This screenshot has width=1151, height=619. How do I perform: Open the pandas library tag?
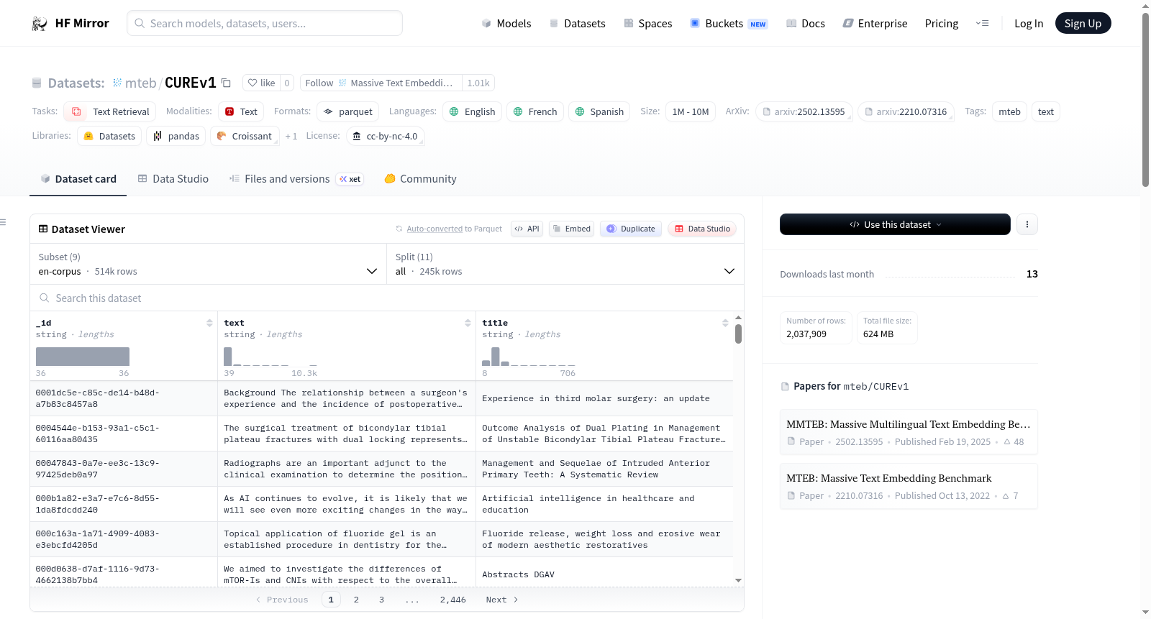click(176, 136)
